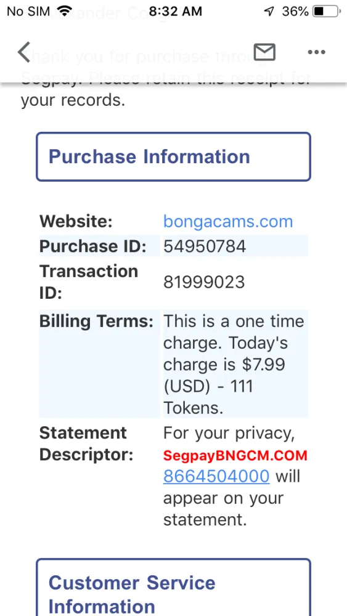The image size is (347, 616).
Task: Tap the Purchase ID number 54950784
Action: [x=205, y=246]
